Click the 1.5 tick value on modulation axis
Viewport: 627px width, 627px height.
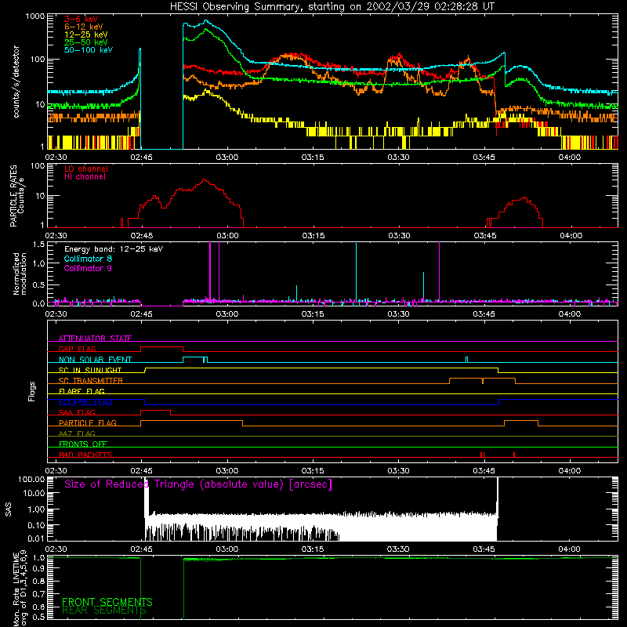[x=38, y=245]
